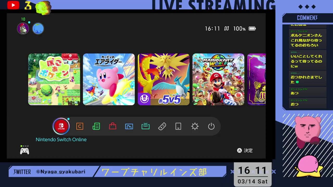Open the Controllers icon
Viewport: 333px width, 187px height.
tap(162, 126)
